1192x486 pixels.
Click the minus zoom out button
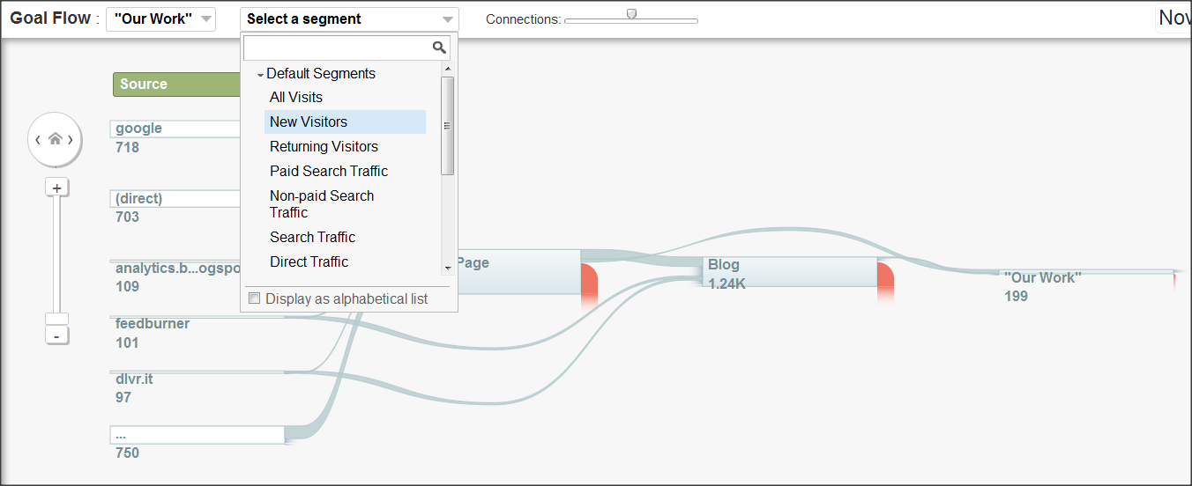tap(56, 336)
